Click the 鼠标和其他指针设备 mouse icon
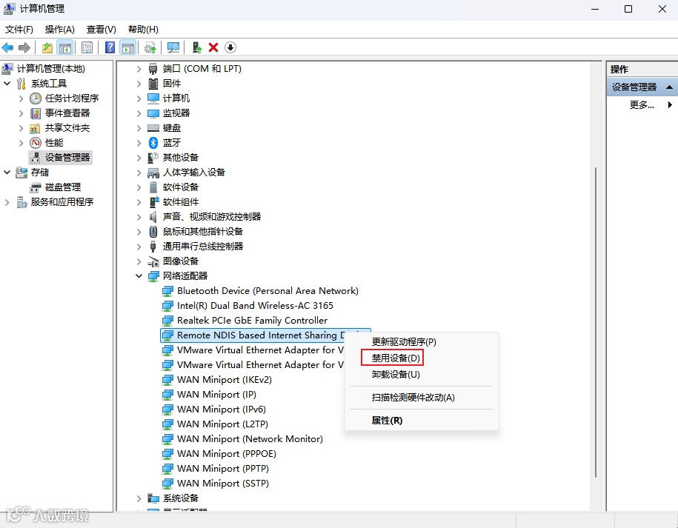The height and width of the screenshot is (528, 678). point(153,232)
